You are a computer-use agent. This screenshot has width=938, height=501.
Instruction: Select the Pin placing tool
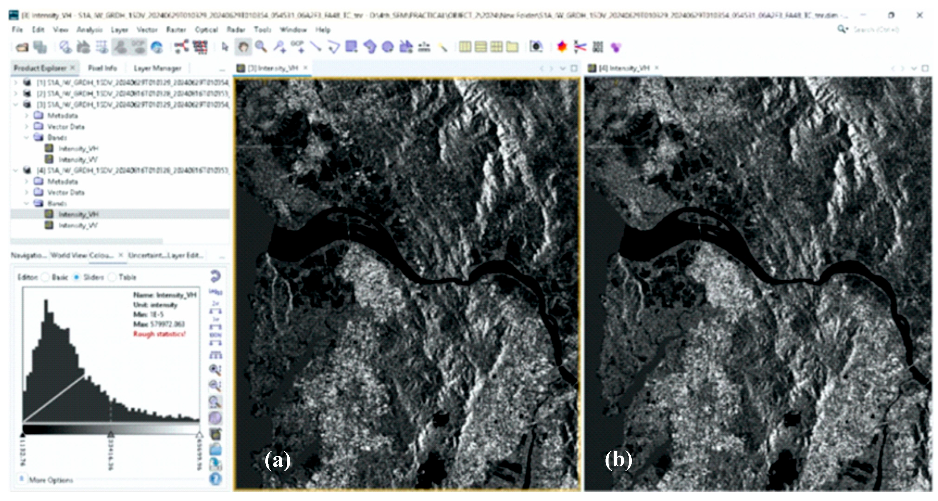point(280,47)
